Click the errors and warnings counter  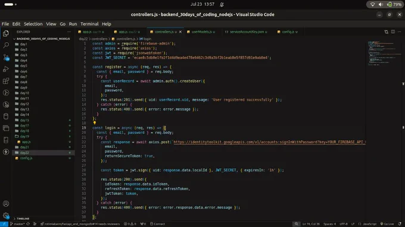coord(130,224)
